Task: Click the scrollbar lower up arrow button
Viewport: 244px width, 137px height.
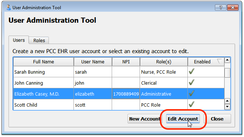Action: tap(227, 101)
